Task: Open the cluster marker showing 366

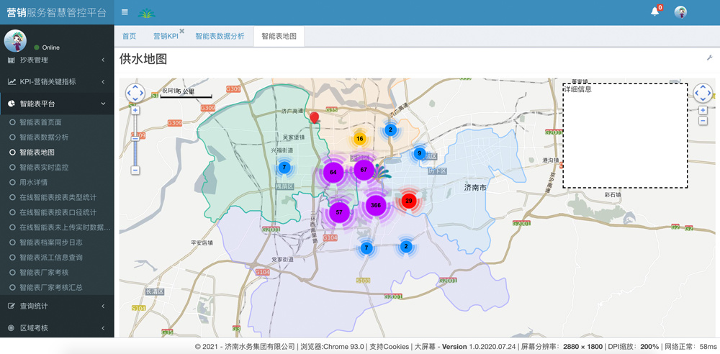Action: pyautogui.click(x=376, y=205)
